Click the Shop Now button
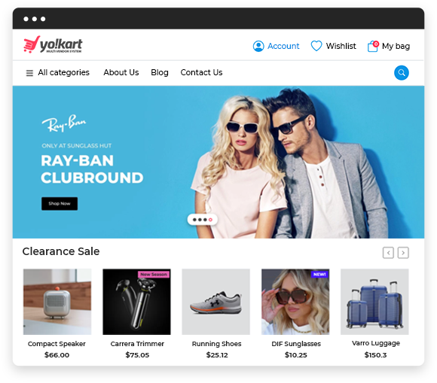 click(x=60, y=203)
